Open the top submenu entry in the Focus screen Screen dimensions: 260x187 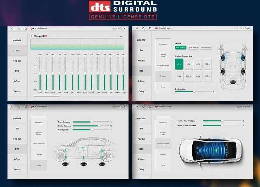pyautogui.click(x=39, y=123)
